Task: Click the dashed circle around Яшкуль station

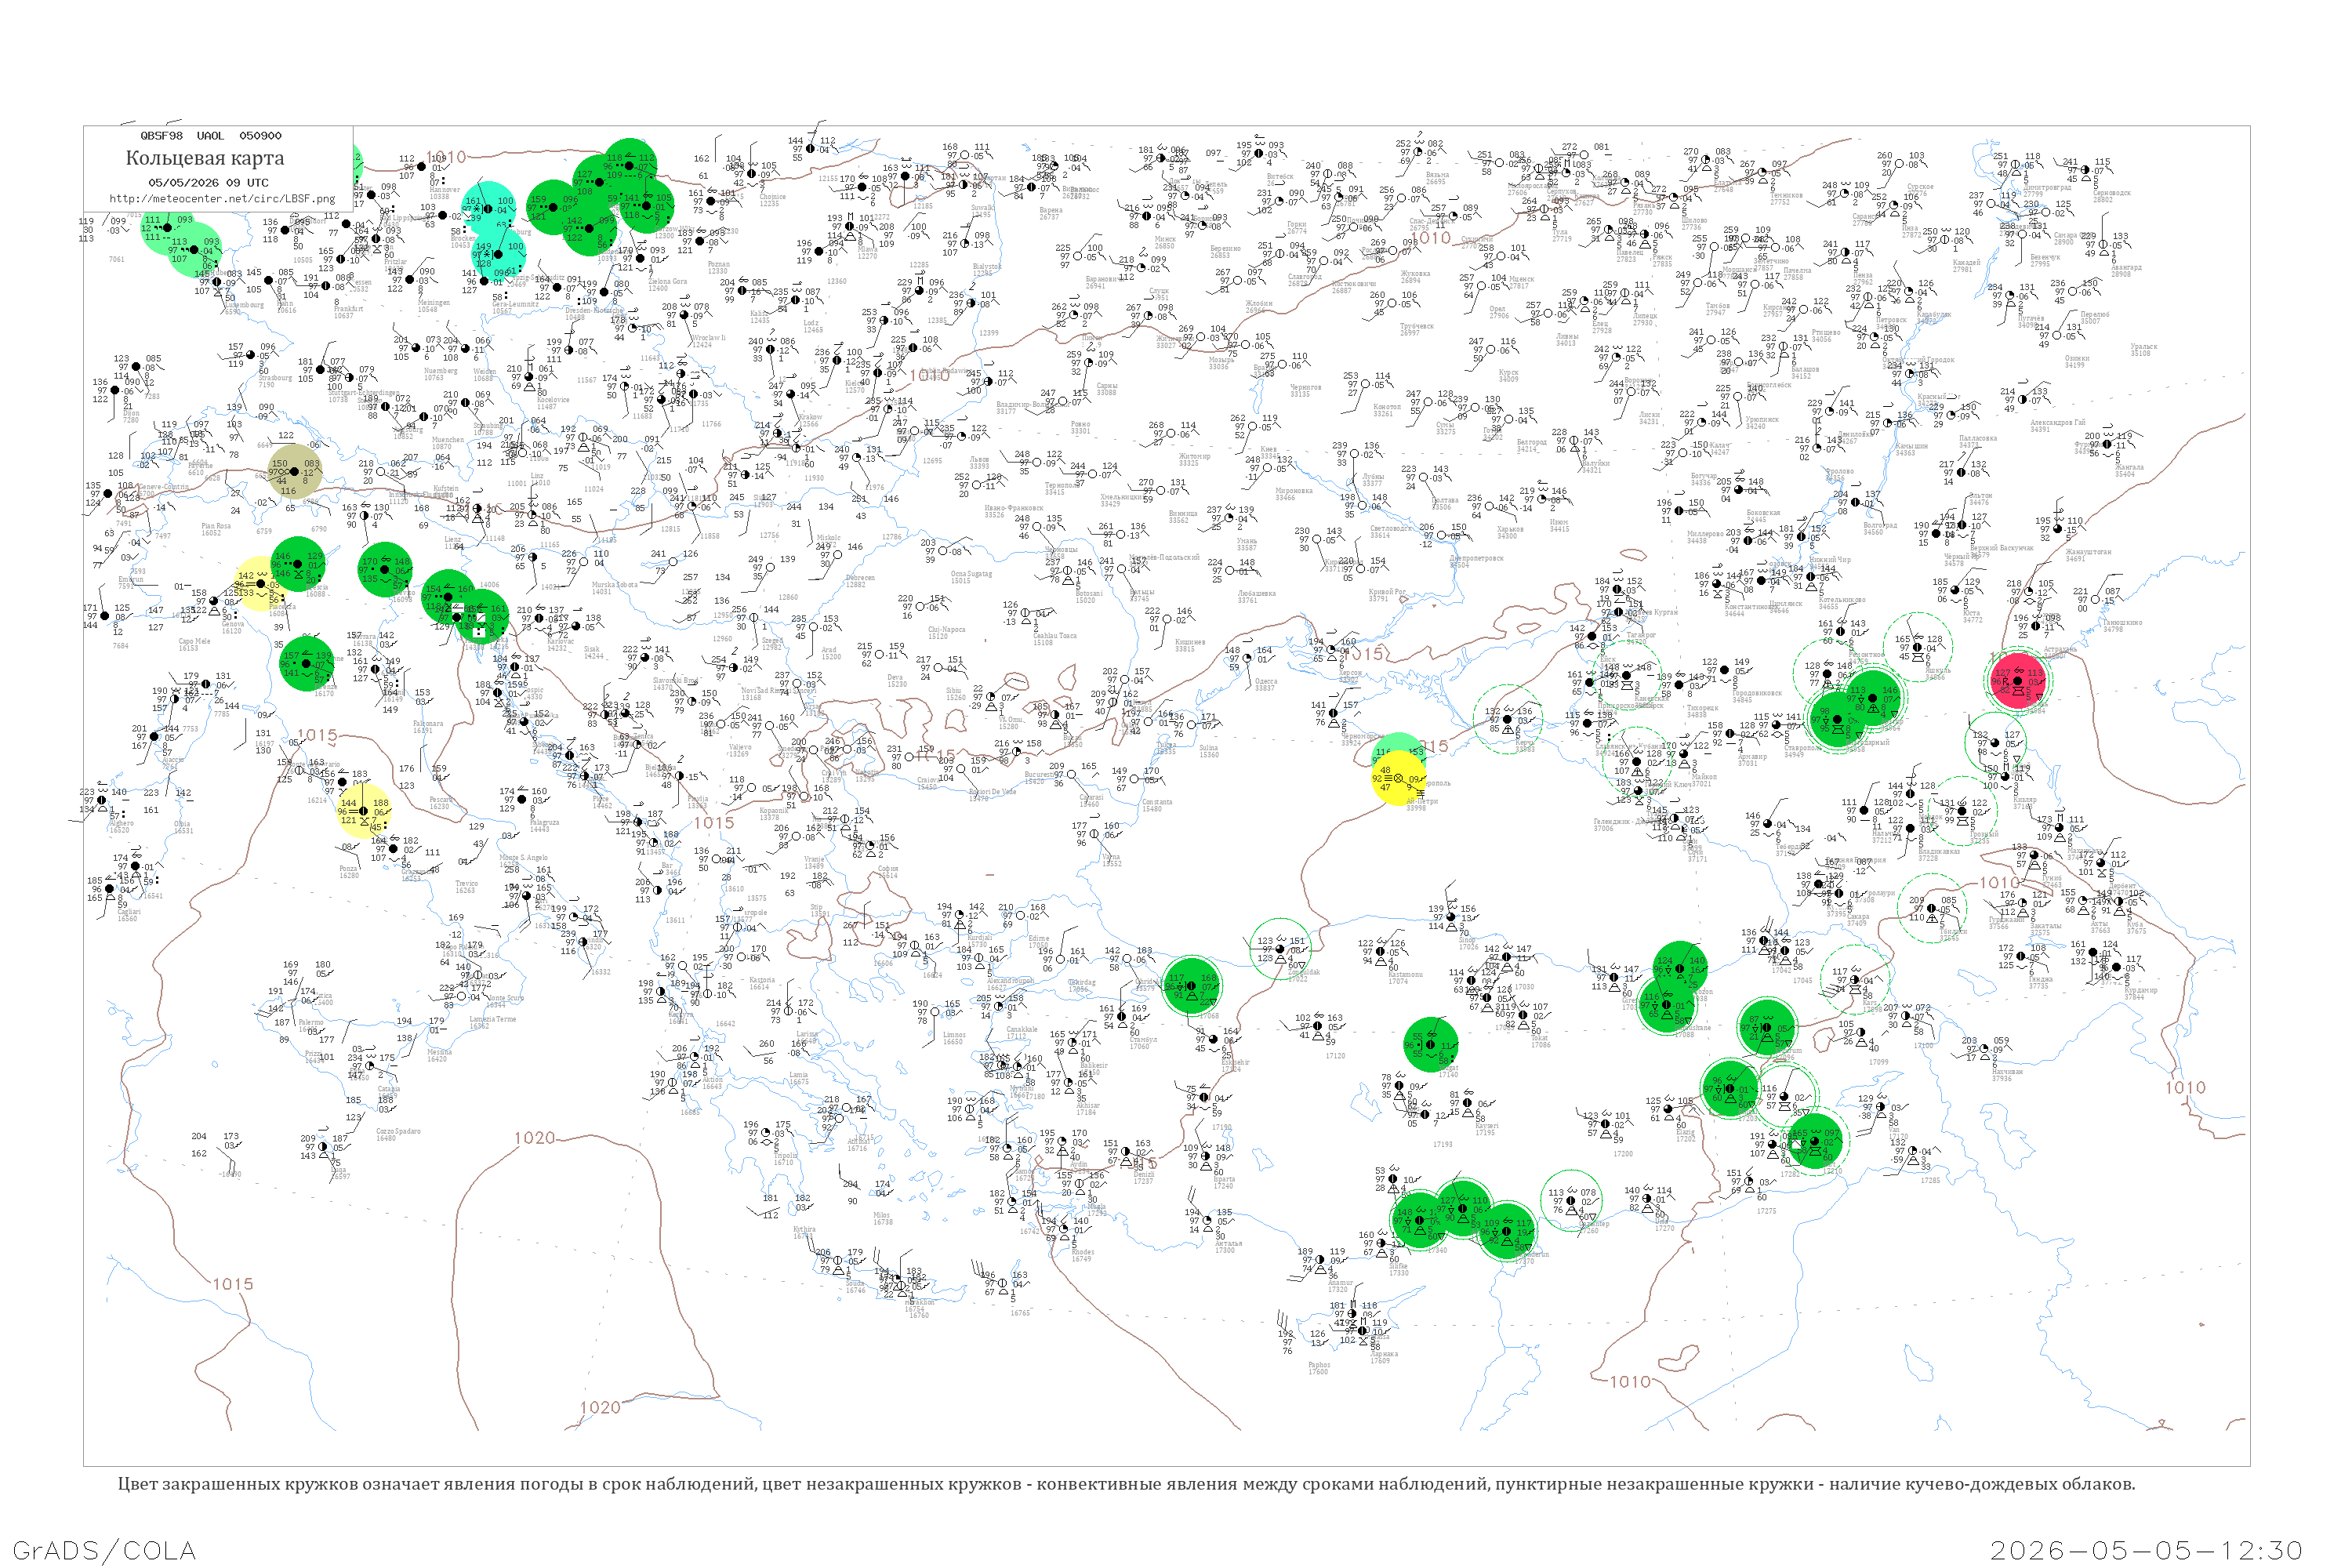Action: tap(1918, 645)
